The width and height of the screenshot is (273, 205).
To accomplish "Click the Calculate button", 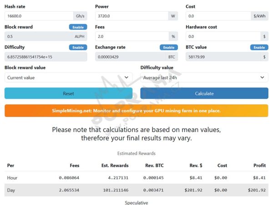I will click(204, 93).
